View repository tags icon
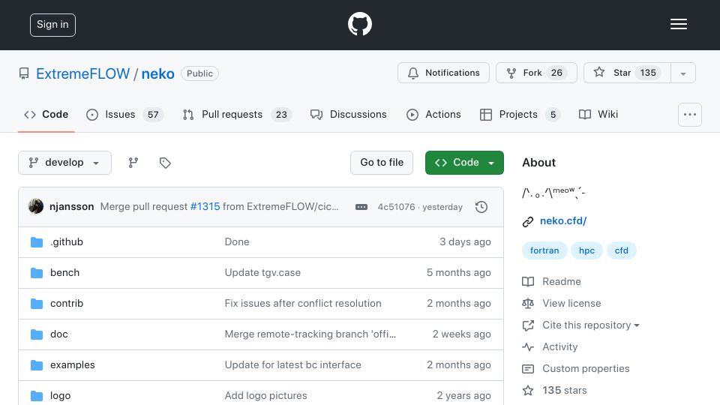This screenshot has width=720, height=405. pos(165,163)
